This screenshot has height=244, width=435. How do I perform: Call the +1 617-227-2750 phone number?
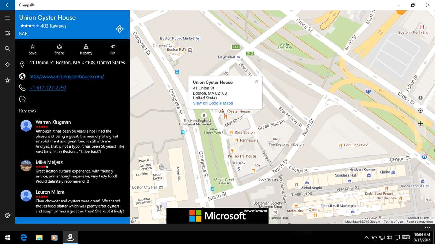(x=48, y=88)
